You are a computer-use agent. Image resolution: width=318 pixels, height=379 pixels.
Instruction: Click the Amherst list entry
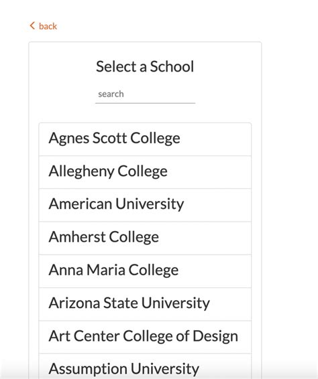145,238
